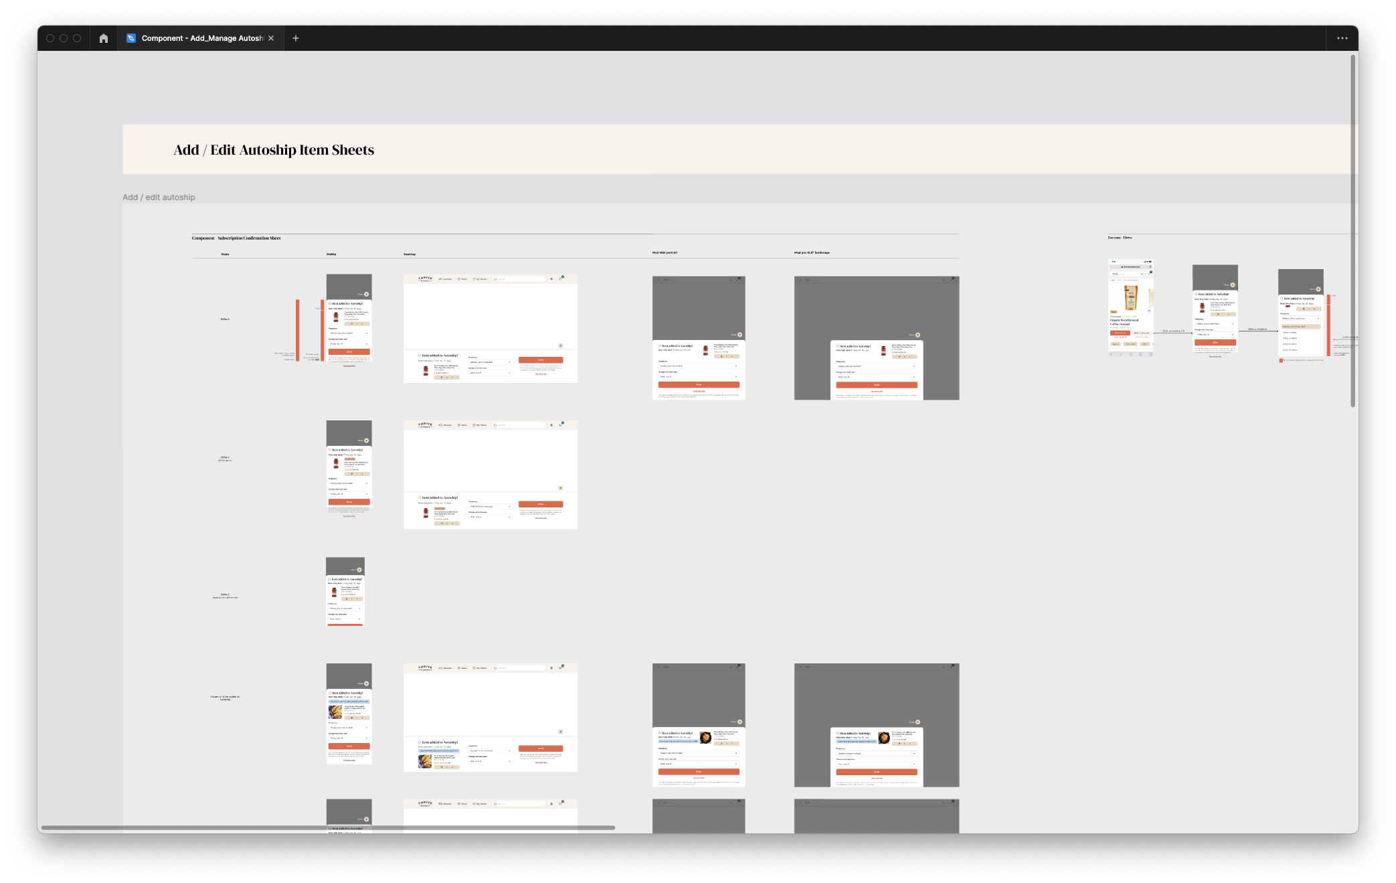
Task: Select the lone small-screen mobile frame in third row
Action: (345, 592)
